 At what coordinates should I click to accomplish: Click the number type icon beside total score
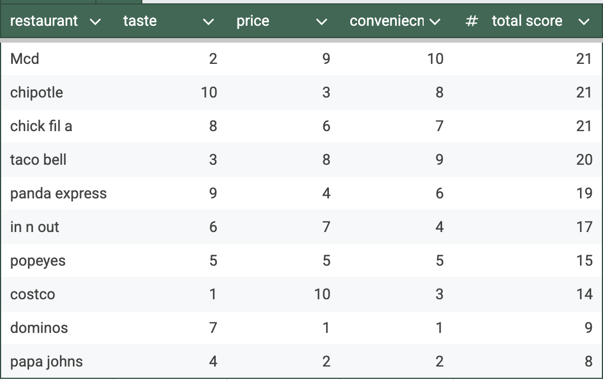[472, 21]
